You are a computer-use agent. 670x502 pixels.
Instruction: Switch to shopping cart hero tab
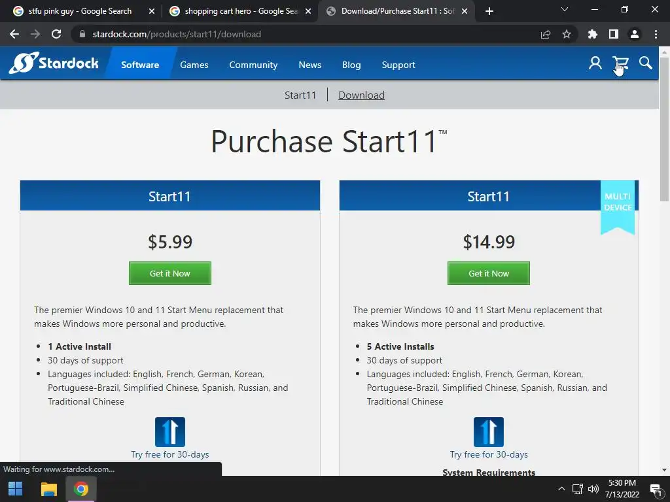click(241, 11)
